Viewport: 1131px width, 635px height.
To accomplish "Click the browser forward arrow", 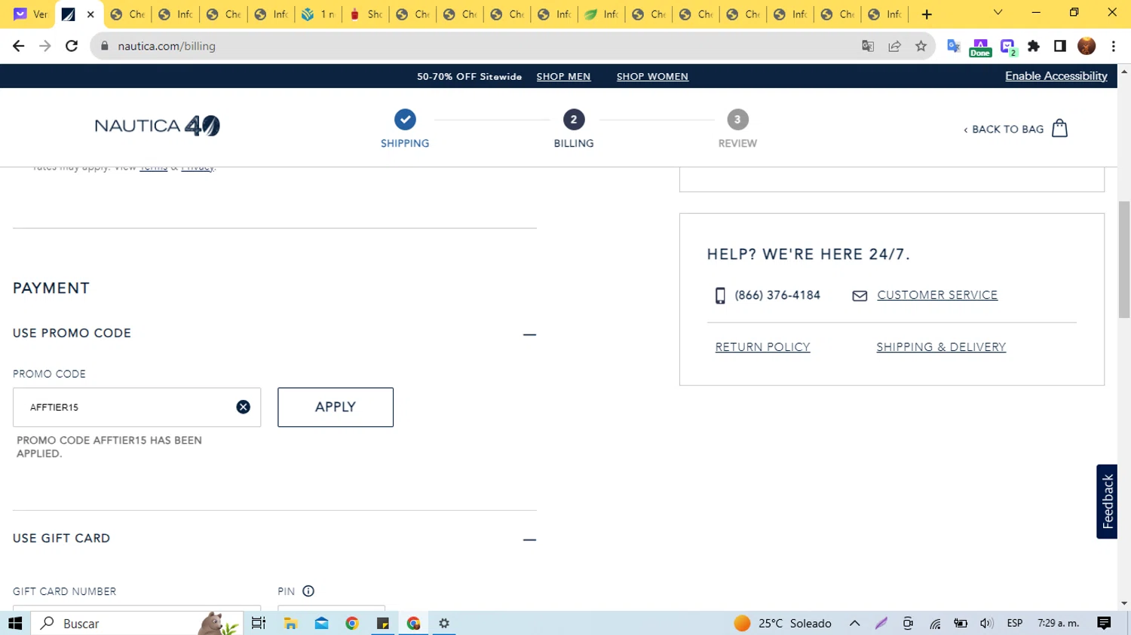I will [x=45, y=46].
